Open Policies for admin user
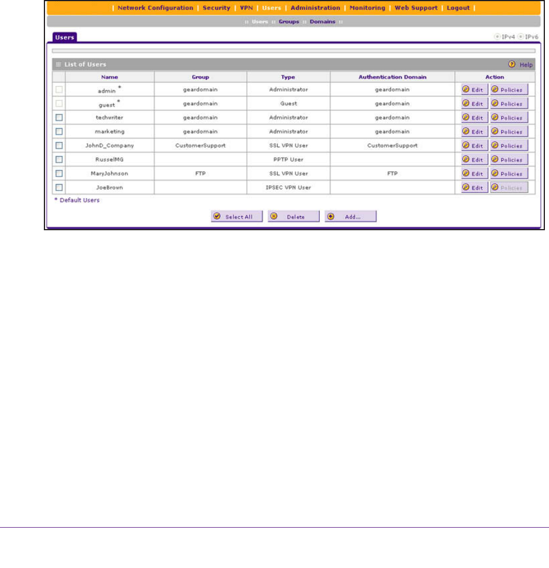549x568 pixels. 509,89
